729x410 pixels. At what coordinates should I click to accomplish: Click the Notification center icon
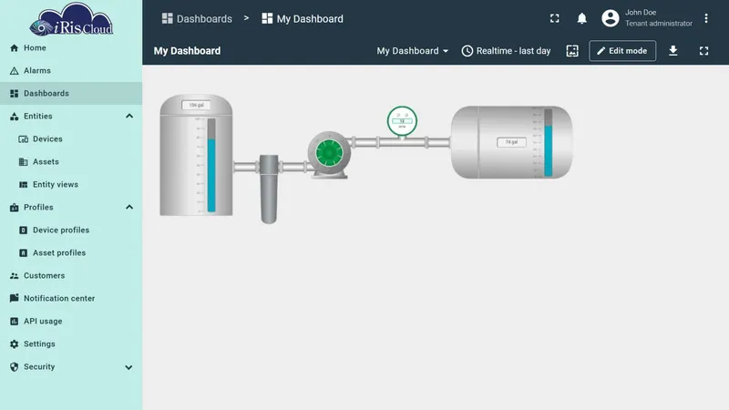(14, 298)
